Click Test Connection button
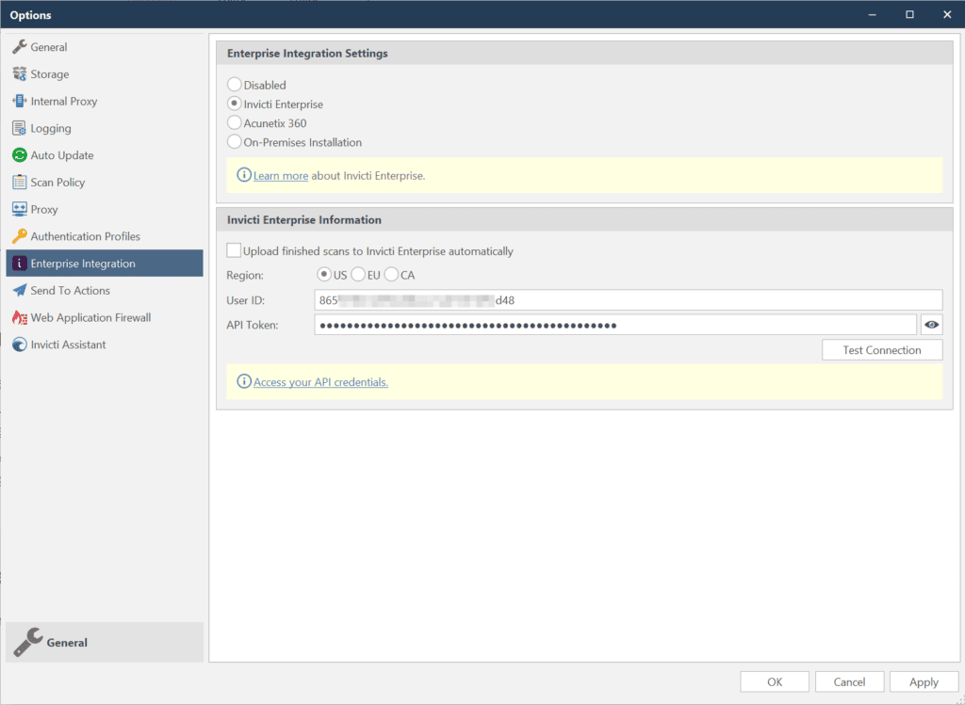 coord(882,350)
